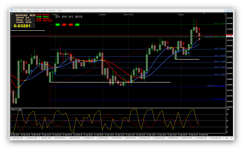Image resolution: width=243 pixels, height=149 pixels.
Task: Switch to the AUDNZD,M30 chart tab
Action: tap(60, 138)
